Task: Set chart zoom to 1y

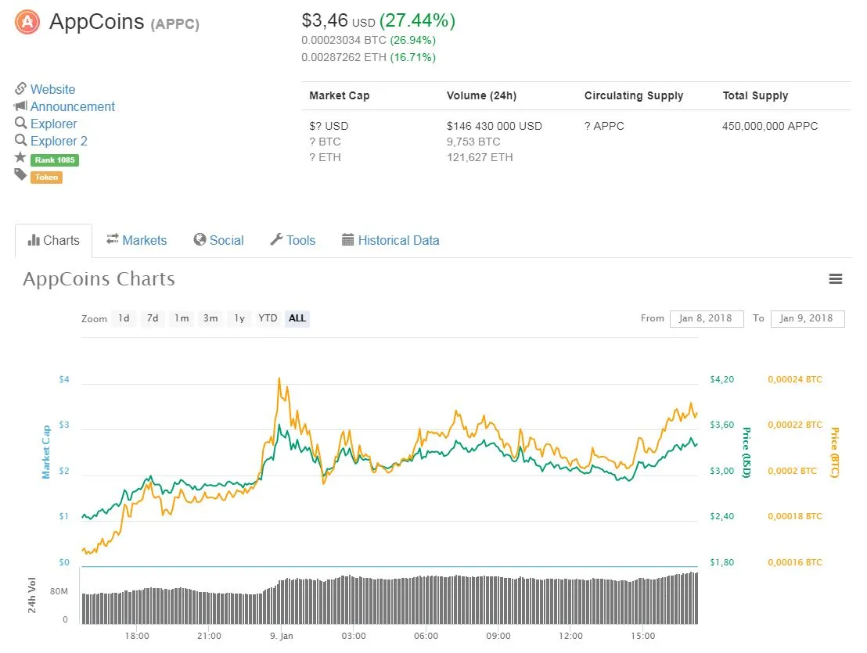Action: click(x=239, y=318)
